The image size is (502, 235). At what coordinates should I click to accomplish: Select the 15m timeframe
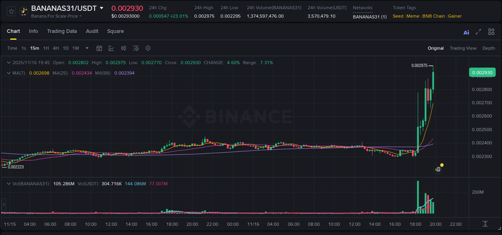35,48
